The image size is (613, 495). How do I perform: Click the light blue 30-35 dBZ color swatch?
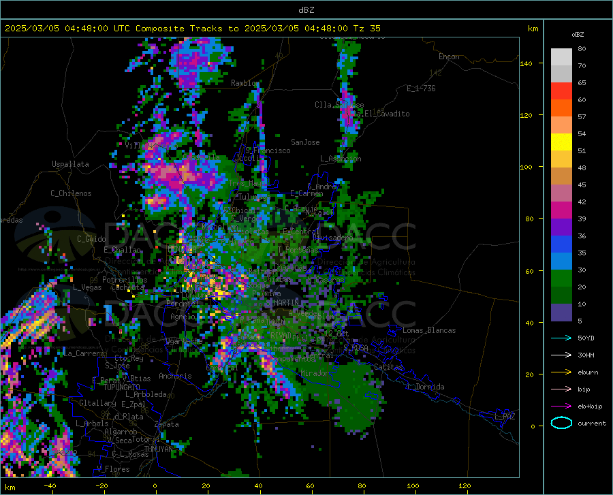[x=561, y=261]
